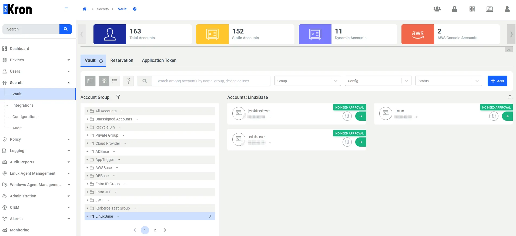Open the Vault help question icon
516x236 pixels.
coord(135,9)
